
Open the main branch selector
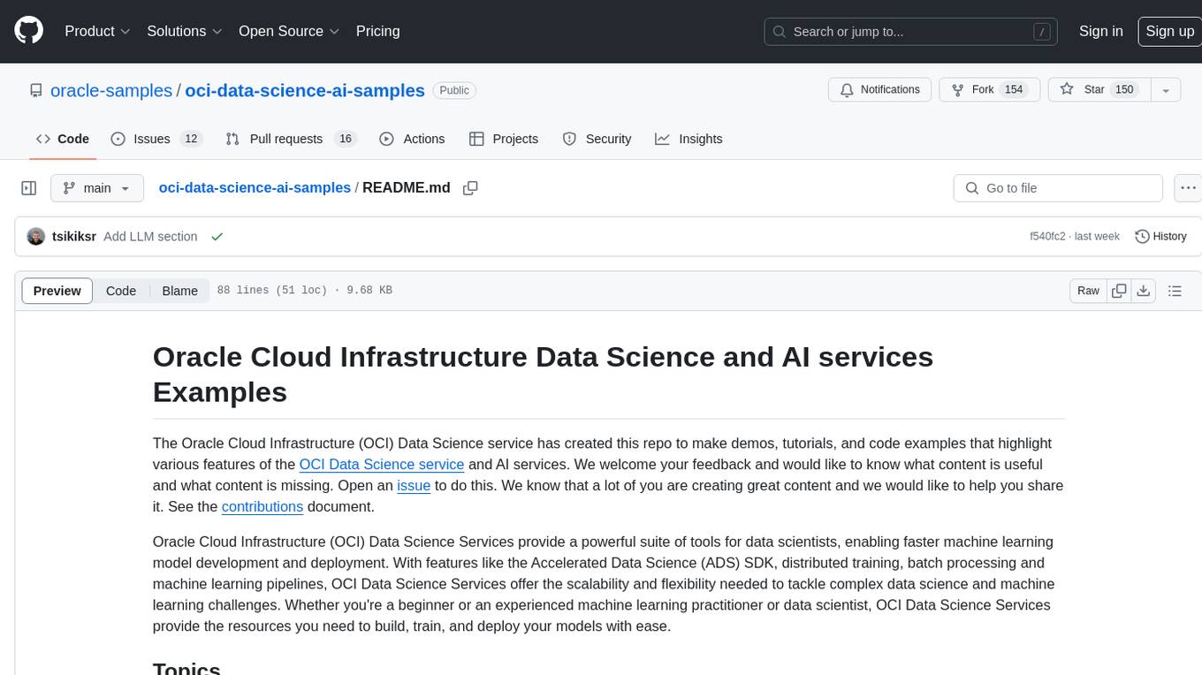point(96,188)
